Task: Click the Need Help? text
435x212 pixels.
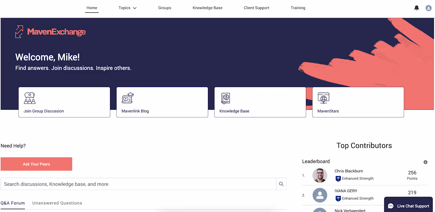Action: [x=13, y=146]
